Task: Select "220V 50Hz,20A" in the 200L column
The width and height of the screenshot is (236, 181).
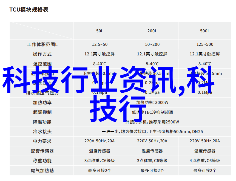Action: point(152,141)
